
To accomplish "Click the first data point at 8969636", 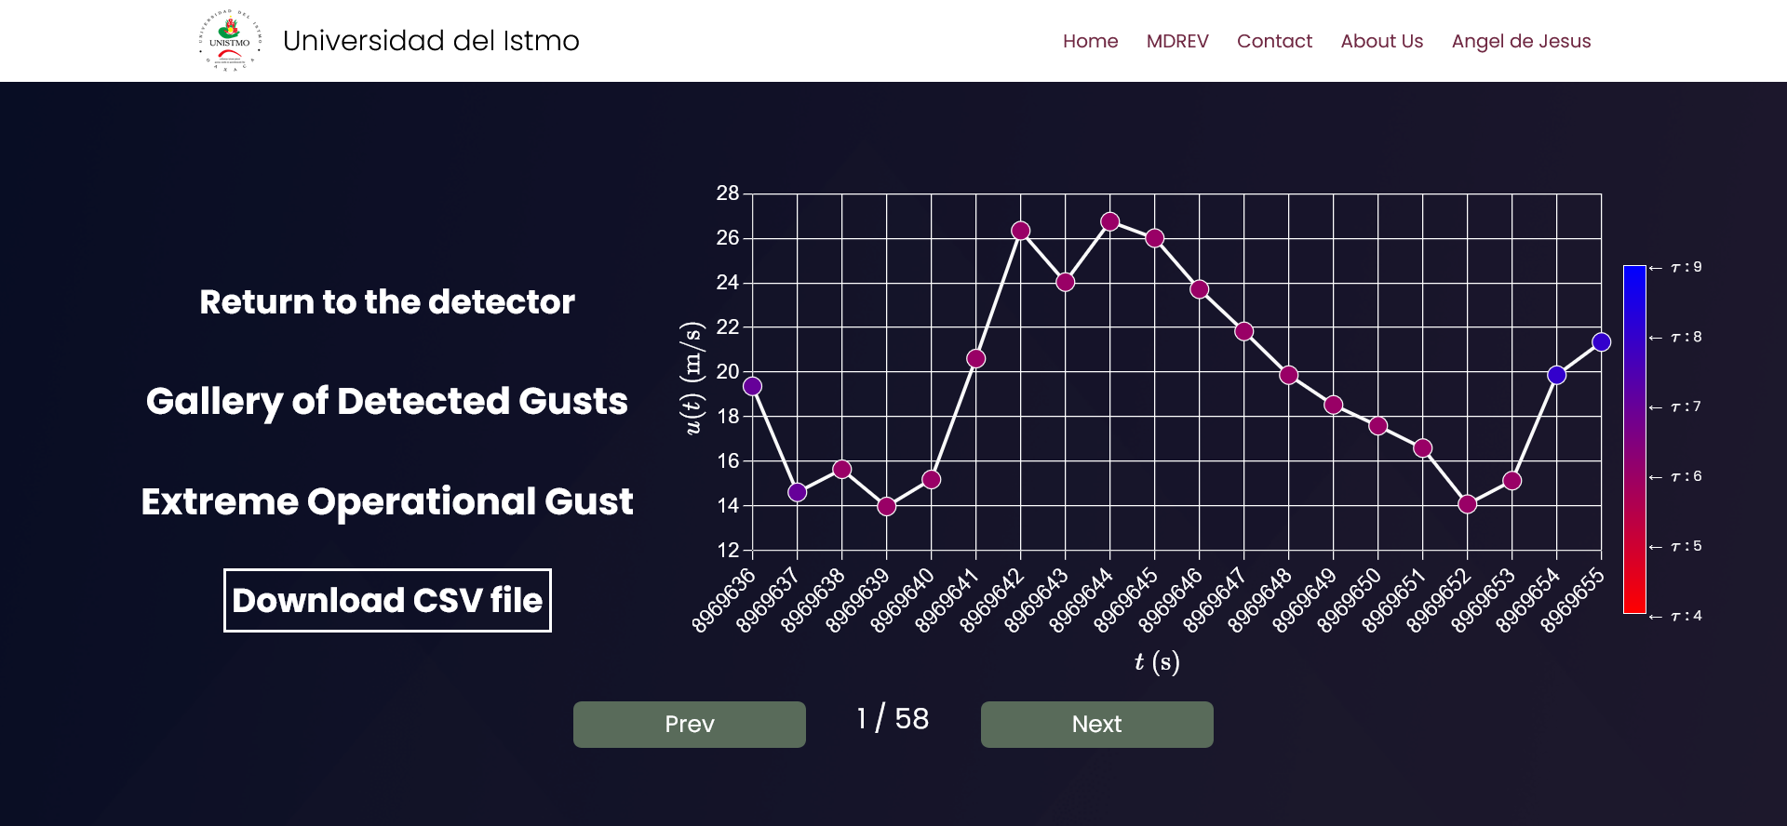I will coord(753,386).
